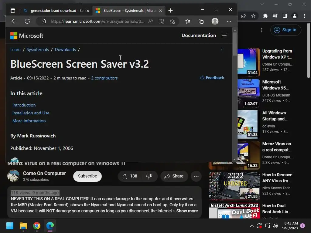Dislike the YouTube video
The width and height of the screenshot is (311, 233).
click(149, 176)
